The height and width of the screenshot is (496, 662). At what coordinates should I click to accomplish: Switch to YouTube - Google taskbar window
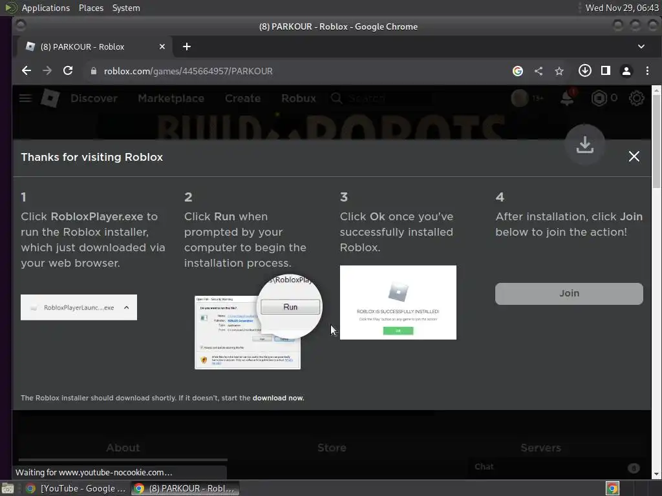pyautogui.click(x=76, y=488)
